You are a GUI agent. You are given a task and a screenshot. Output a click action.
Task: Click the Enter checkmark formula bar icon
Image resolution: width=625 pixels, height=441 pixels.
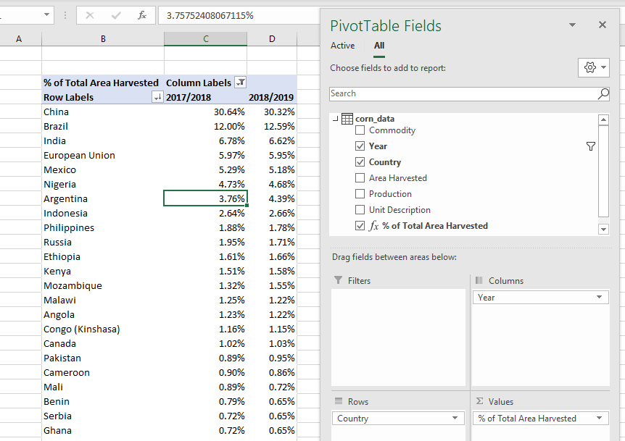116,14
